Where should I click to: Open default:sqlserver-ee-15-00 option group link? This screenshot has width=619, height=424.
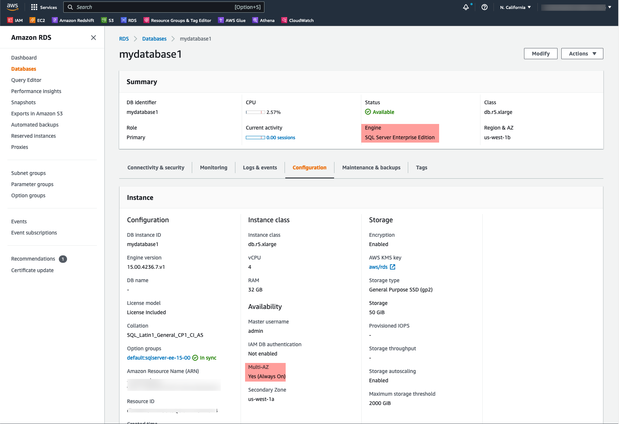[x=159, y=358]
